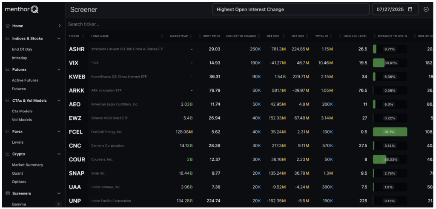Select the UAA ticker
This screenshot has height=209, width=436.
[75, 187]
